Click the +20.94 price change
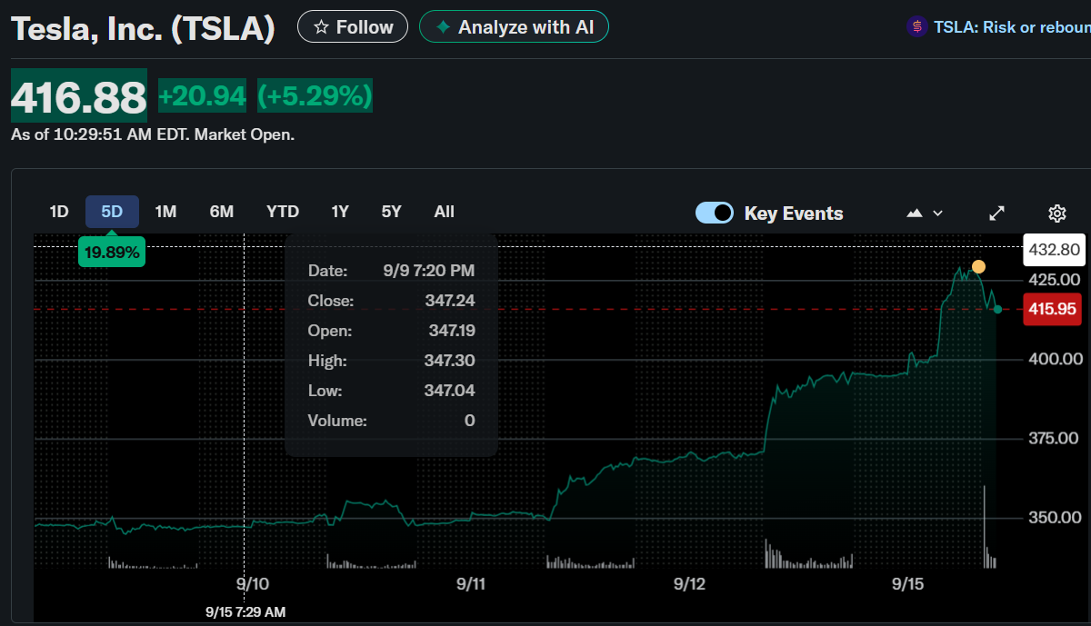1091x626 pixels. (203, 95)
